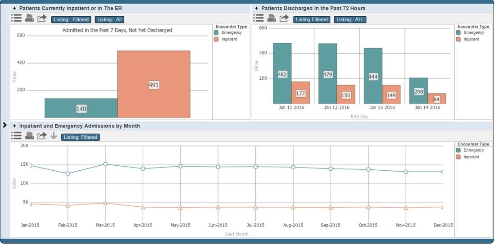The image size is (495, 245).
Task: Click Emergency legend swatch in Discharged chart
Action: point(459,32)
